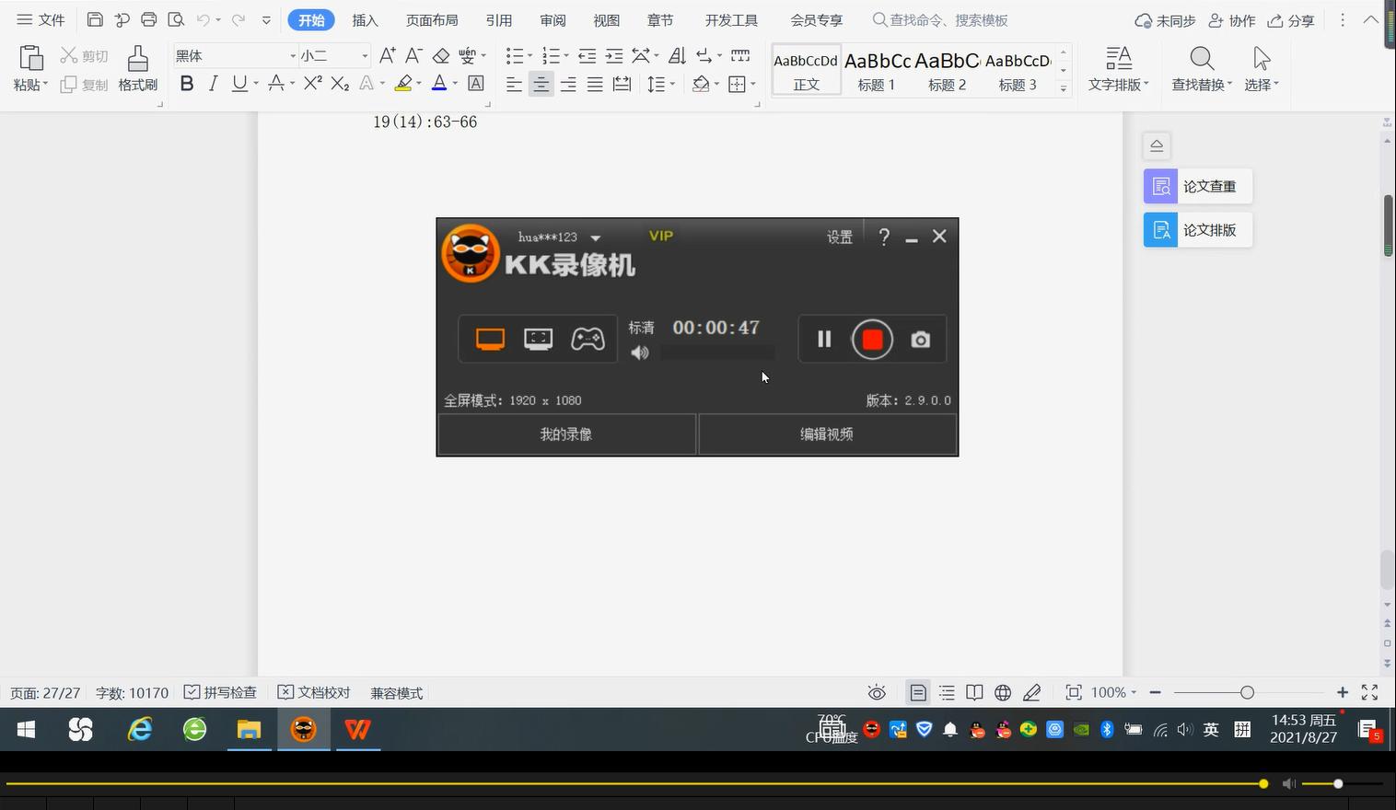The height and width of the screenshot is (810, 1396).
Task: Open 我的录像 in KK录像机
Action: (x=565, y=434)
